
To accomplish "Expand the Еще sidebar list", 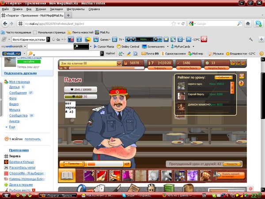I will click(x=11, y=126).
